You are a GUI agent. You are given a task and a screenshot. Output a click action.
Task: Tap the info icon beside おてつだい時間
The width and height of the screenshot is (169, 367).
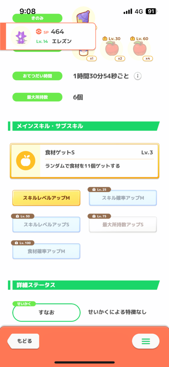[138, 76]
